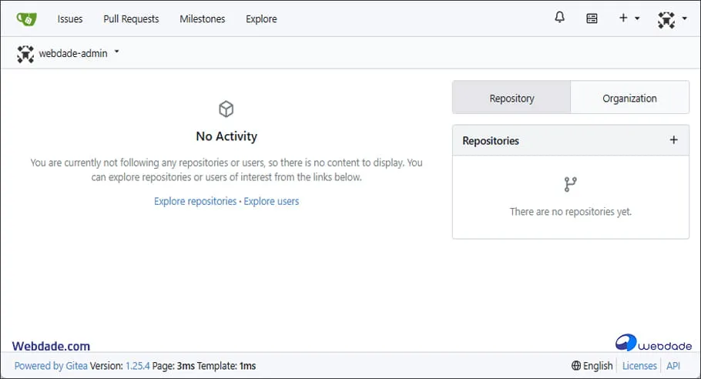Open the Issues menu item
The height and width of the screenshot is (379, 701).
(x=70, y=18)
